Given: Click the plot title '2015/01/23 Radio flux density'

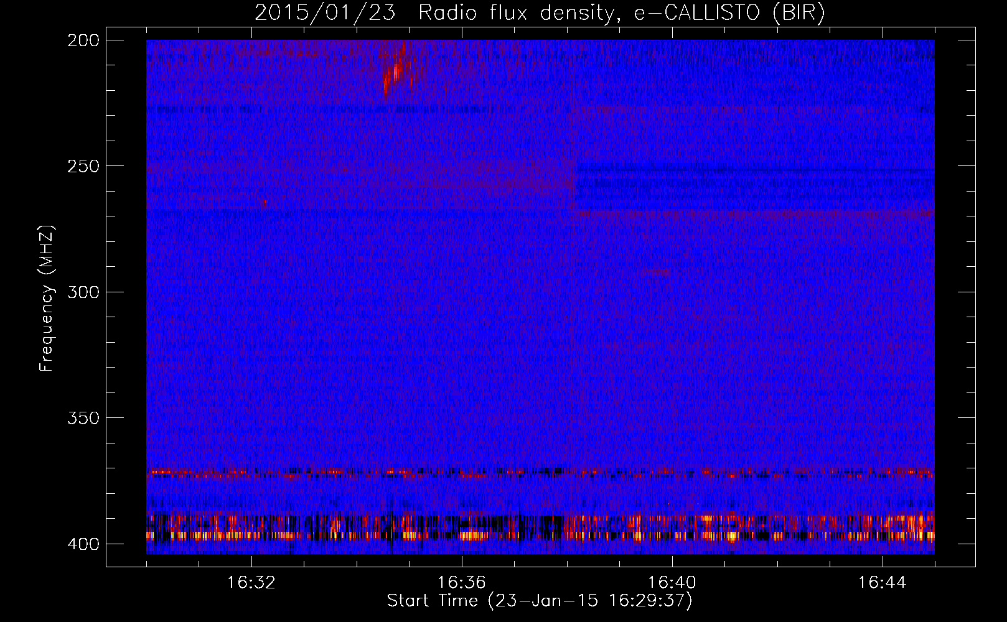Looking at the screenshot, I should tap(540, 13).
